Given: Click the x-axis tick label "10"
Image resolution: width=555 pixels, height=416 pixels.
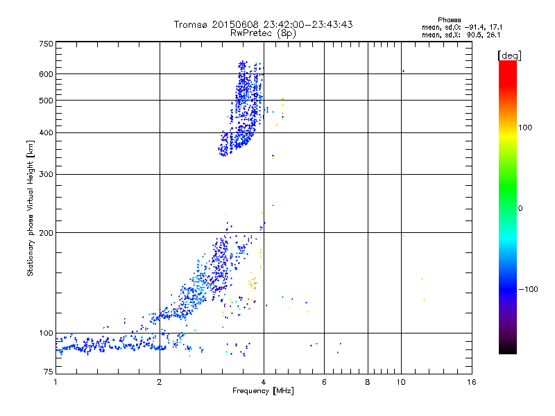Looking at the screenshot, I should (x=401, y=382).
